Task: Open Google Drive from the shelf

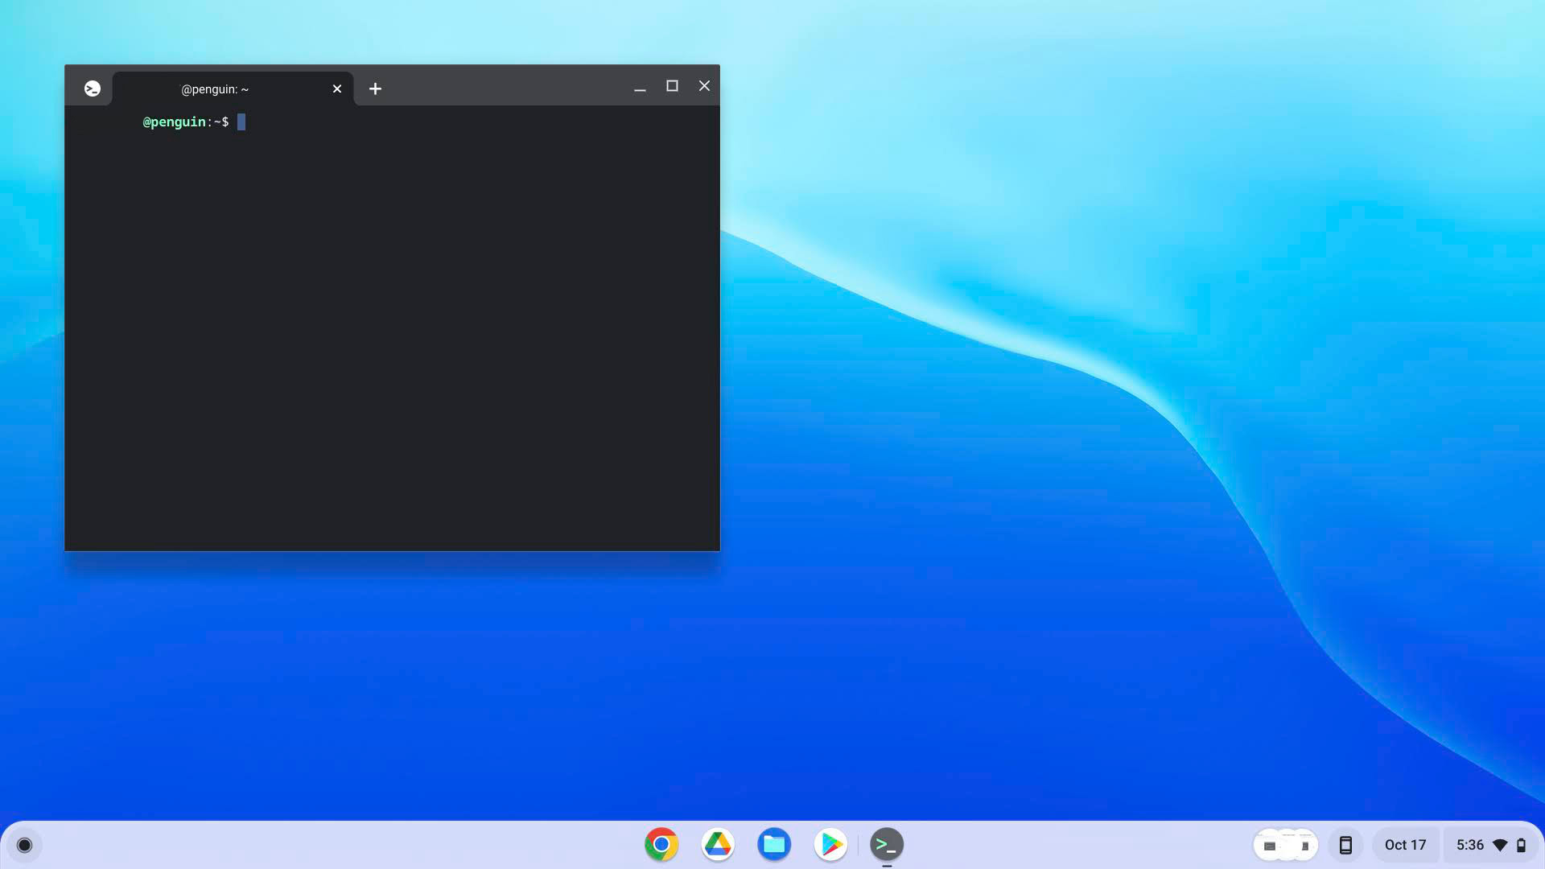Action: (717, 844)
